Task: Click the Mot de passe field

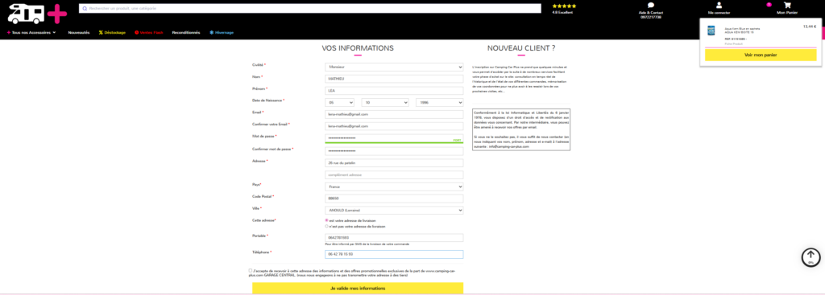Action: point(394,138)
